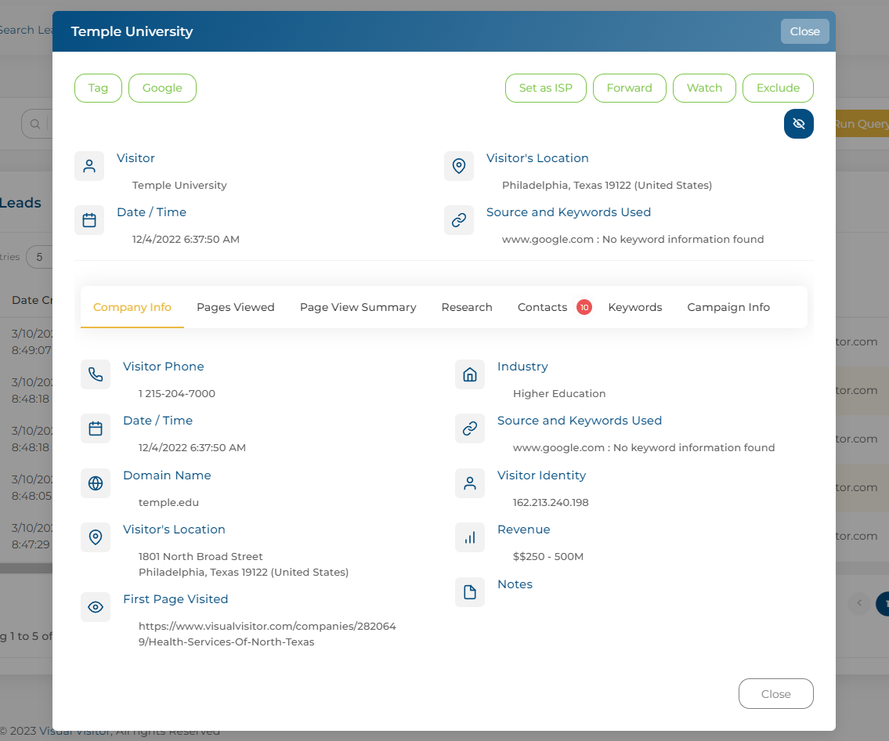Viewport: 889px width, 741px height.
Task: Click the Visitor Phone handset icon
Action: [96, 374]
